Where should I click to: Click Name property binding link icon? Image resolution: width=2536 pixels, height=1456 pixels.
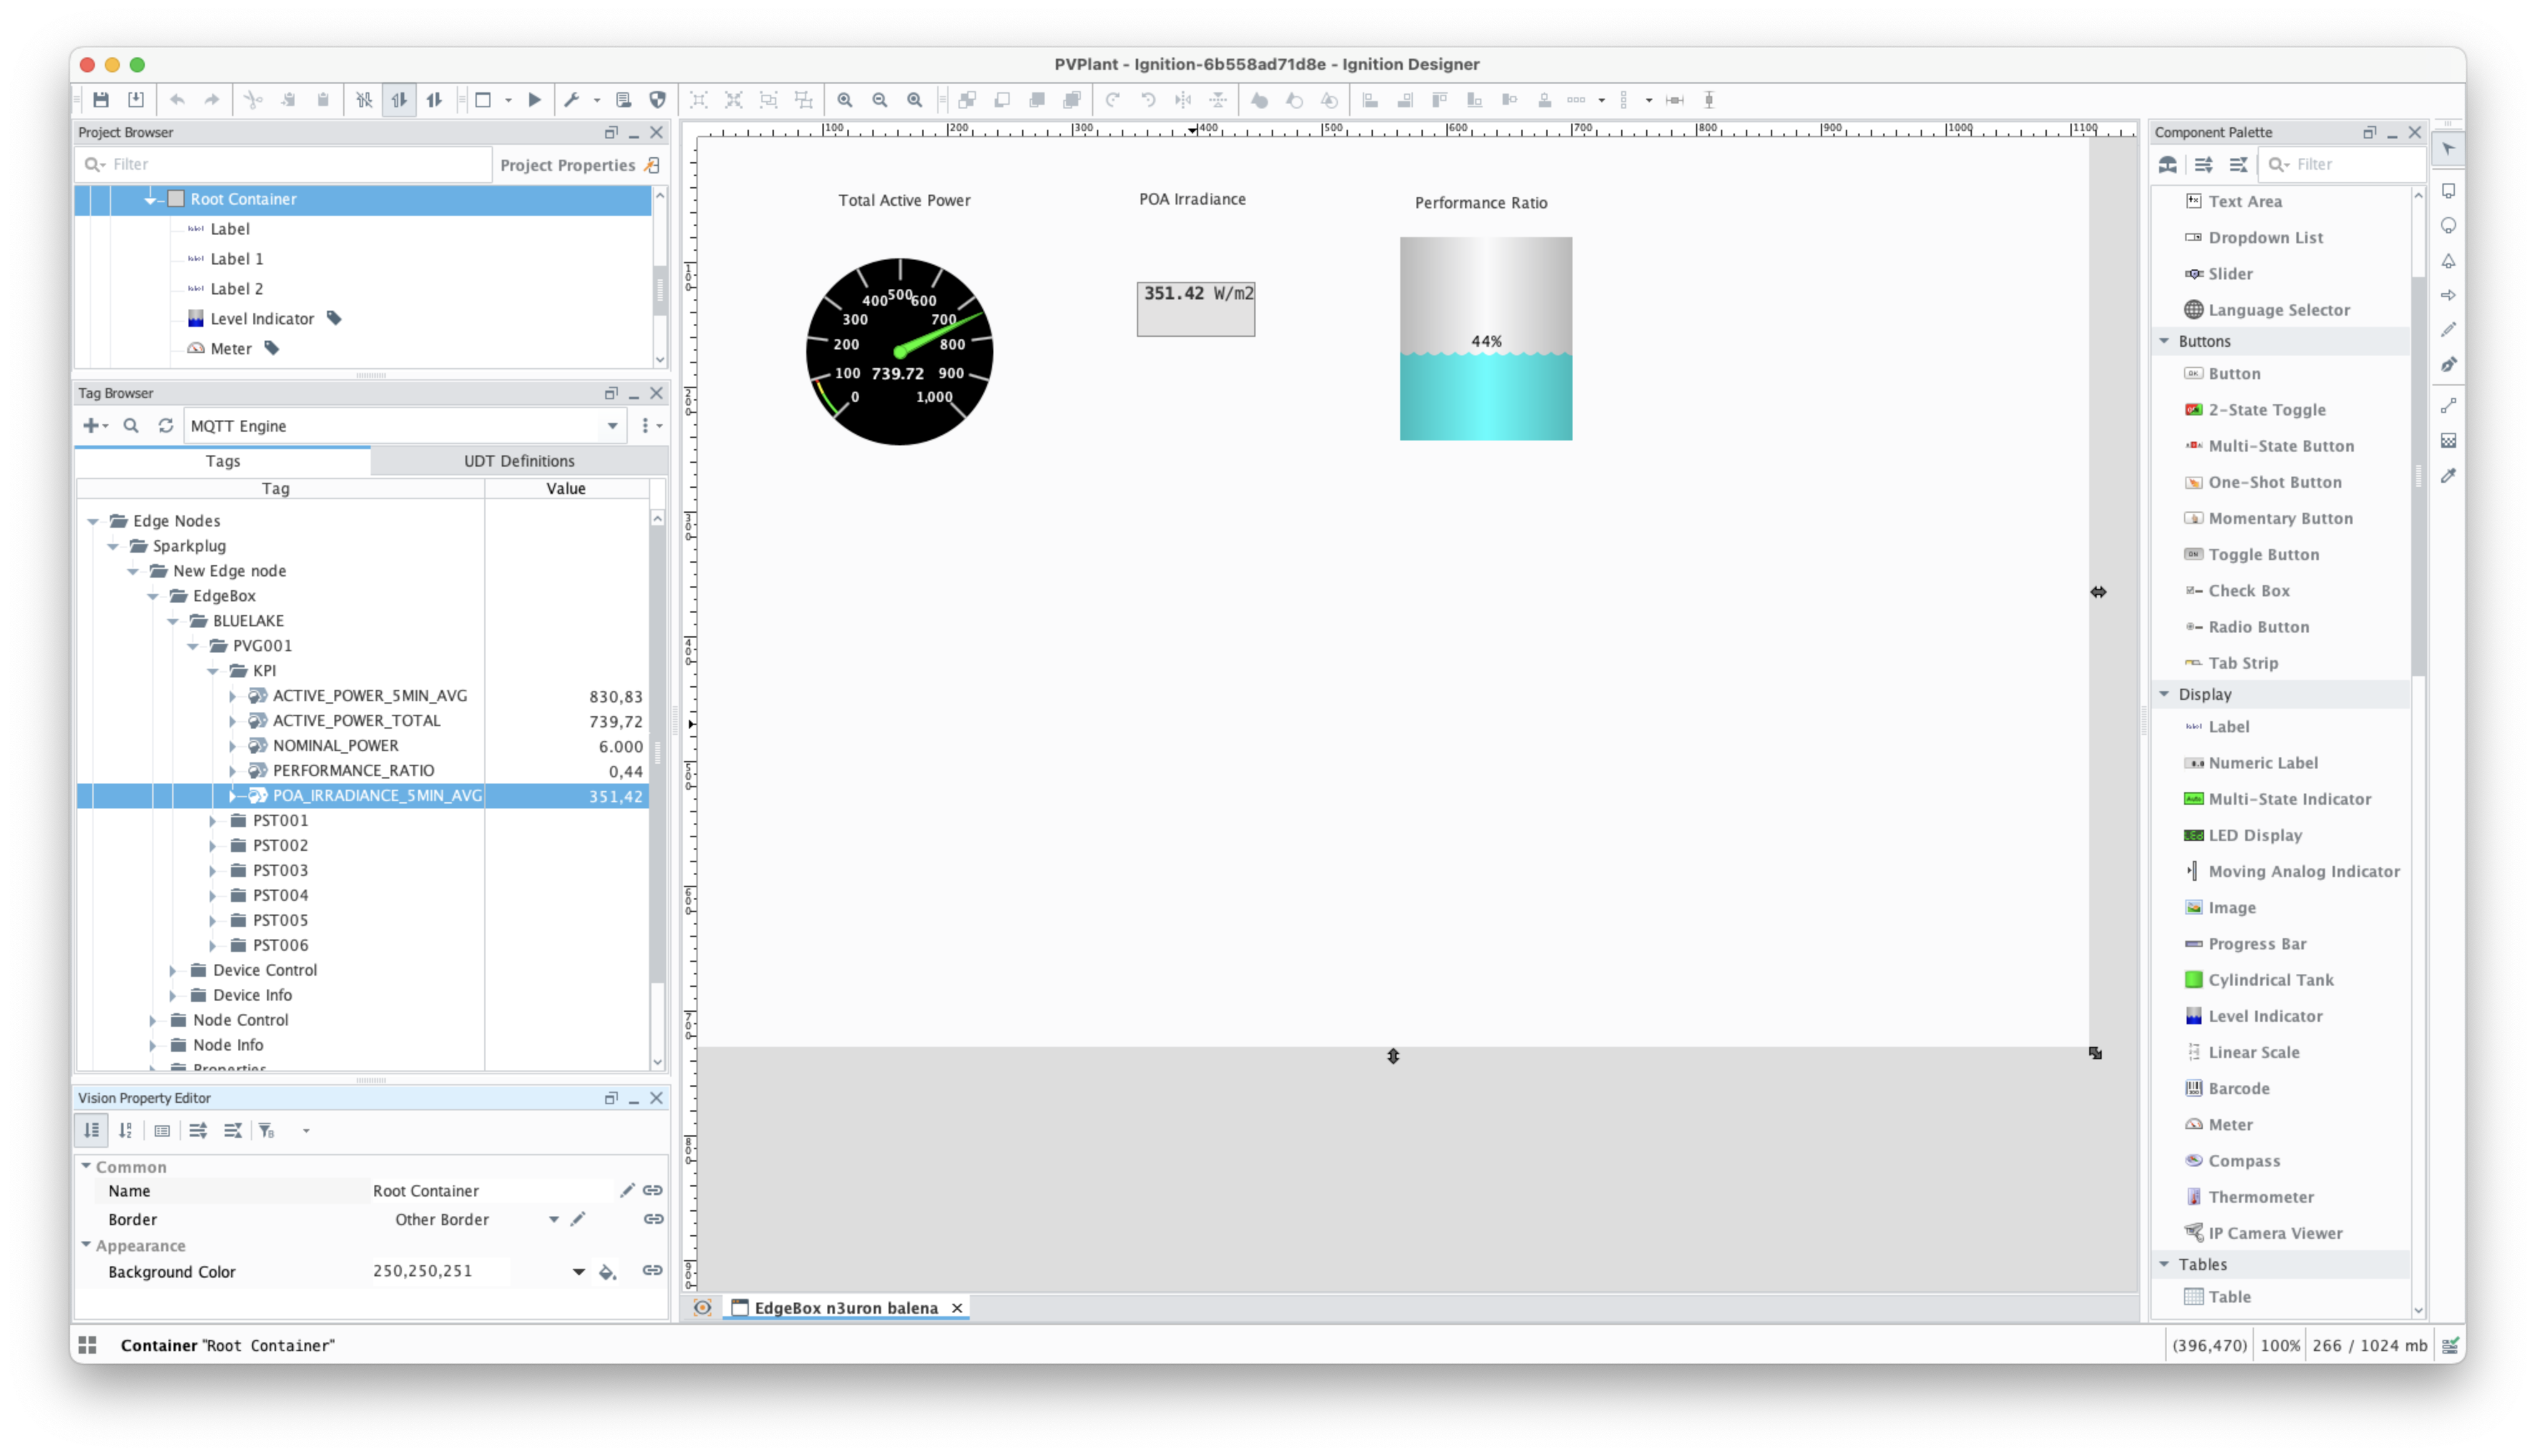coord(652,1191)
